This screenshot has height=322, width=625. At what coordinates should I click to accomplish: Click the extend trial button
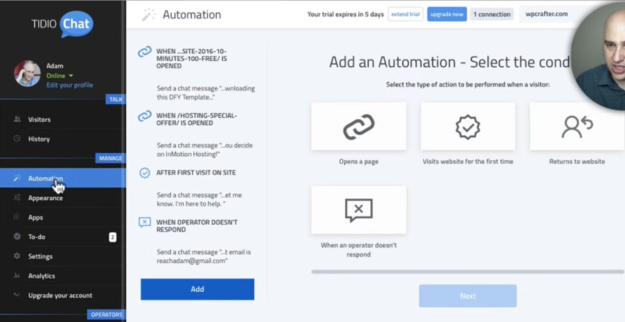tap(405, 15)
